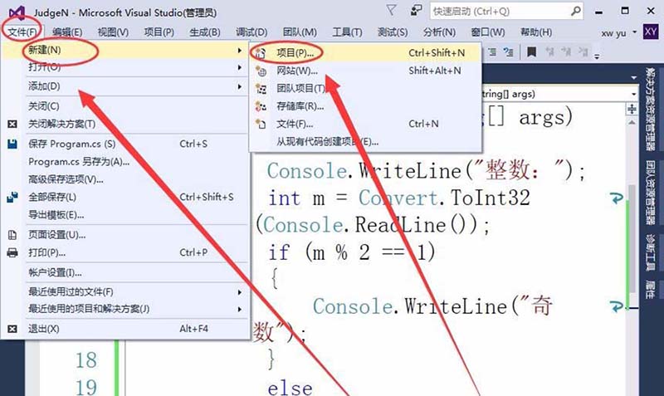Click the uncomment selected lines icon

click(x=508, y=52)
